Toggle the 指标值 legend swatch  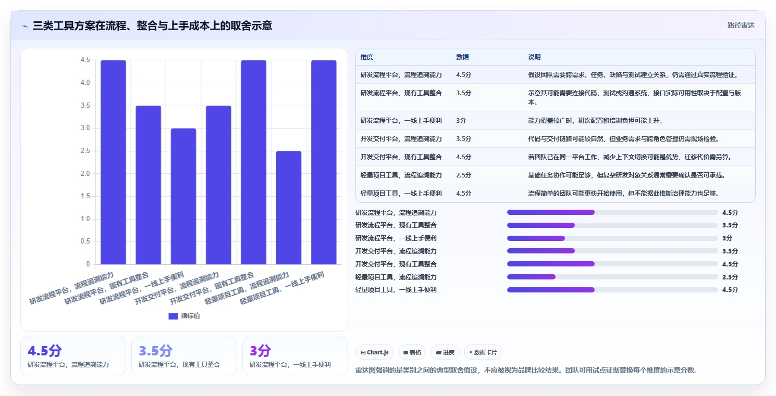pyautogui.click(x=173, y=316)
